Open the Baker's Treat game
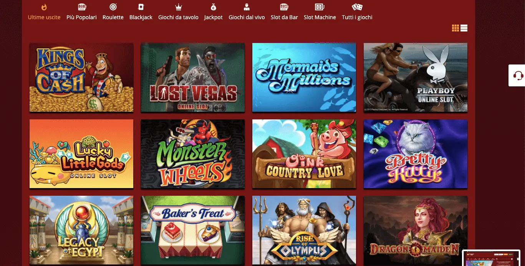525x266 pixels. tap(193, 230)
